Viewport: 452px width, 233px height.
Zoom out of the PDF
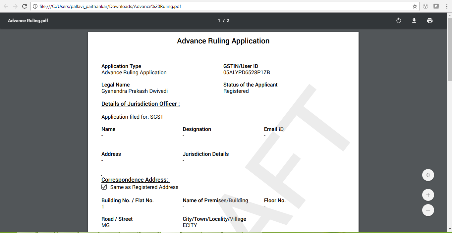point(428,210)
